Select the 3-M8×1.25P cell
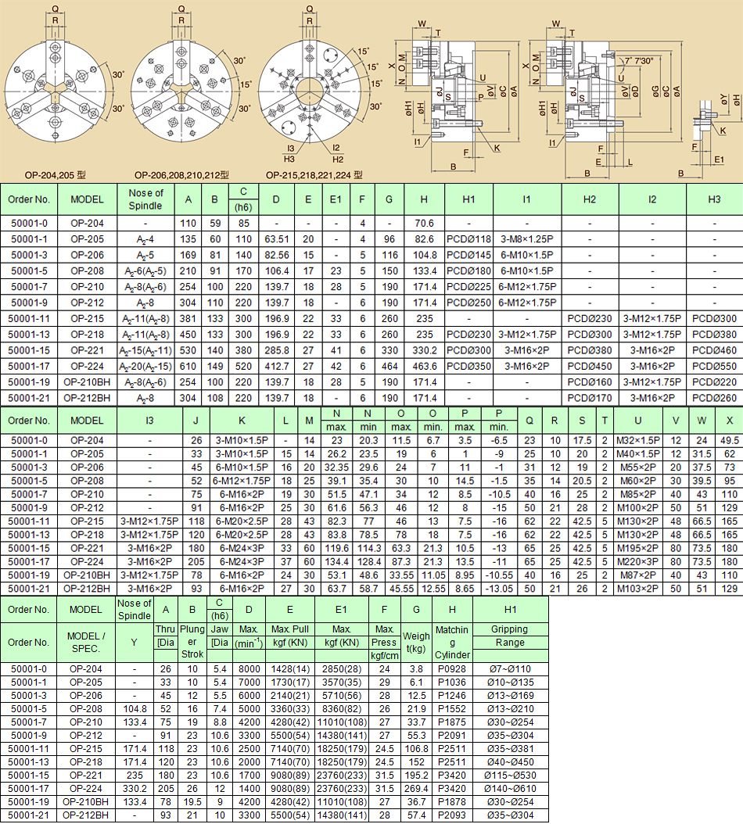Image resolution: width=743 pixels, height=824 pixels. coord(527,239)
